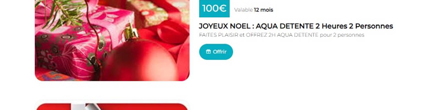Open the Christmas gifts offer image
Screen dimensions: 440x110
click(x=112, y=40)
